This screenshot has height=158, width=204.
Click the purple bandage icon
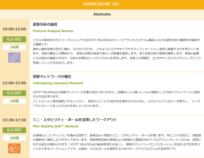[14, 58]
